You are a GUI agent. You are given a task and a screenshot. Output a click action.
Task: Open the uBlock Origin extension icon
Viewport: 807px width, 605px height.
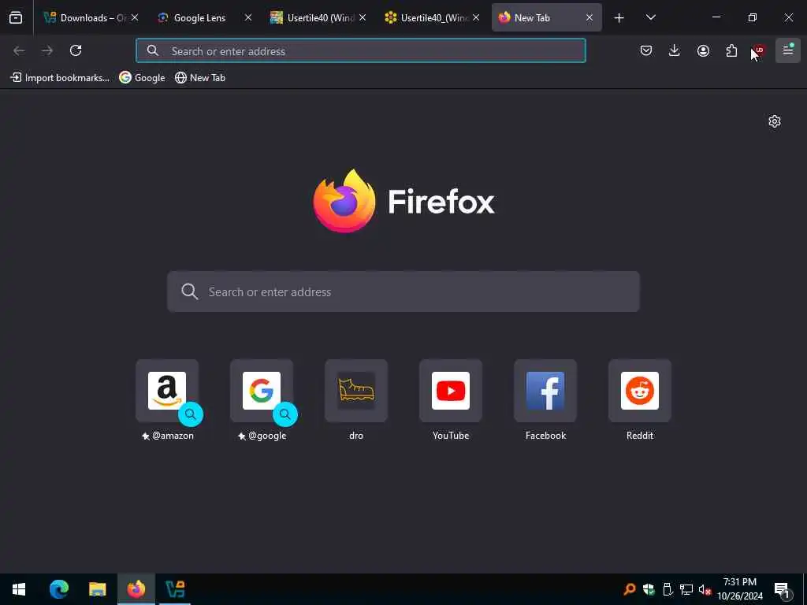759,50
